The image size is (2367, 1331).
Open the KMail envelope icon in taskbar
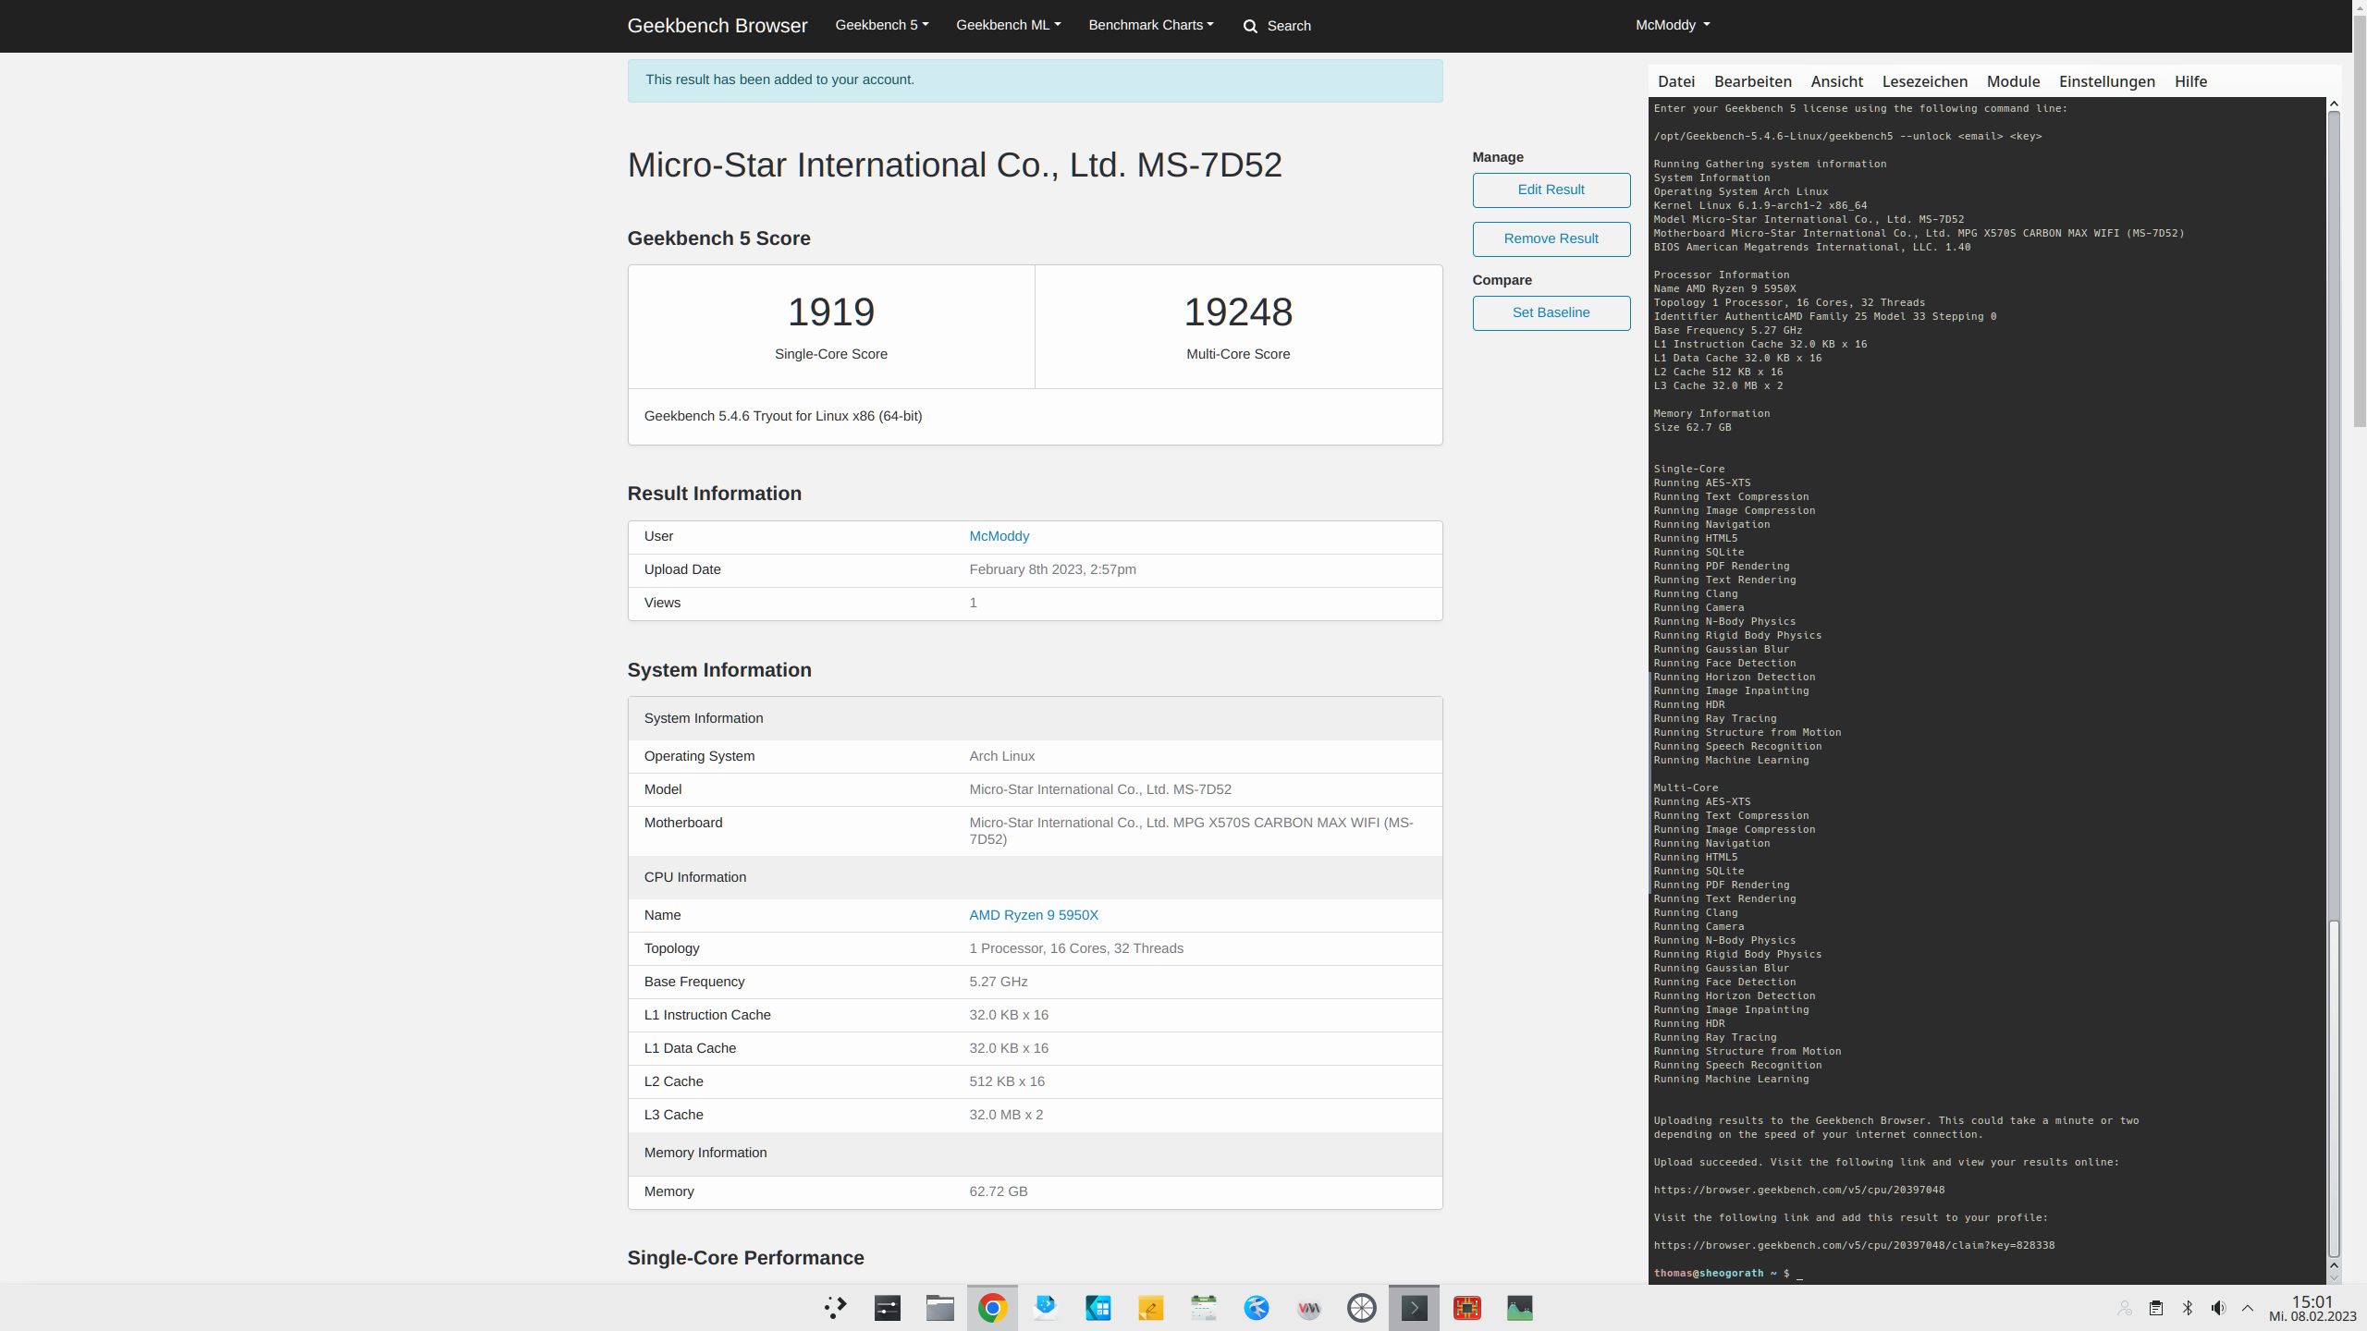point(1046,1308)
